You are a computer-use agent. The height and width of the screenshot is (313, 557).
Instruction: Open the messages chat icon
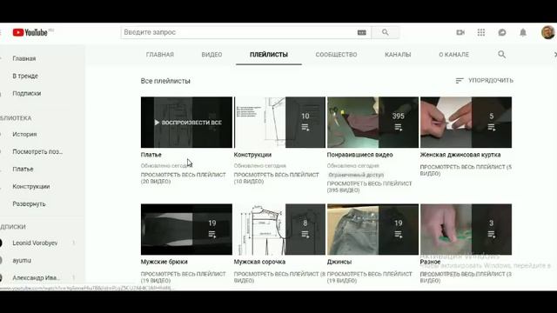(502, 32)
